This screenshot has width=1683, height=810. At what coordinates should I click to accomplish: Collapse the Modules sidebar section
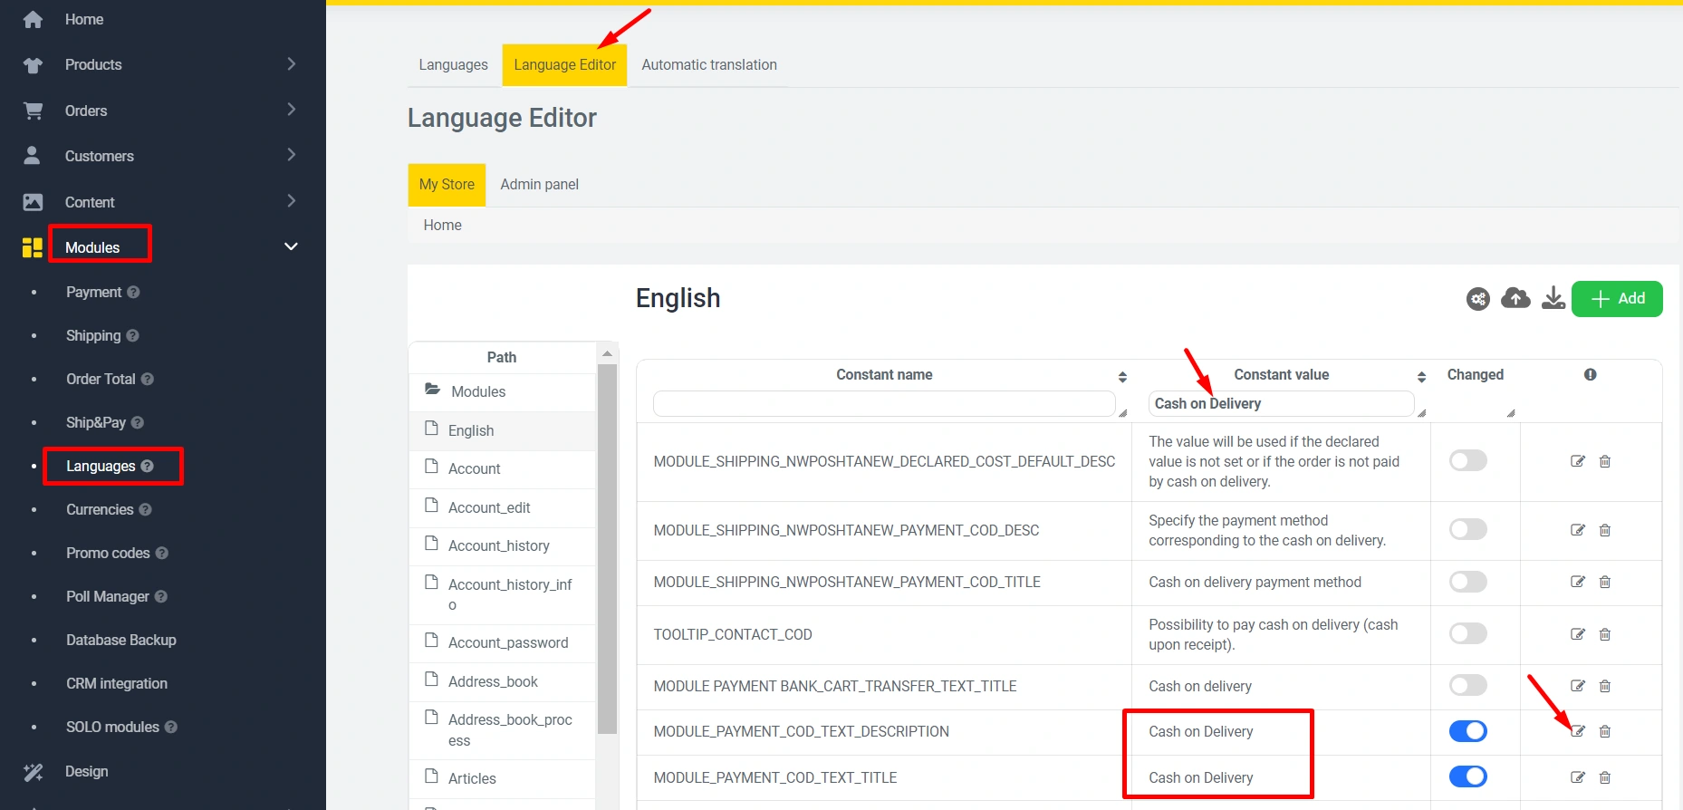tap(291, 246)
